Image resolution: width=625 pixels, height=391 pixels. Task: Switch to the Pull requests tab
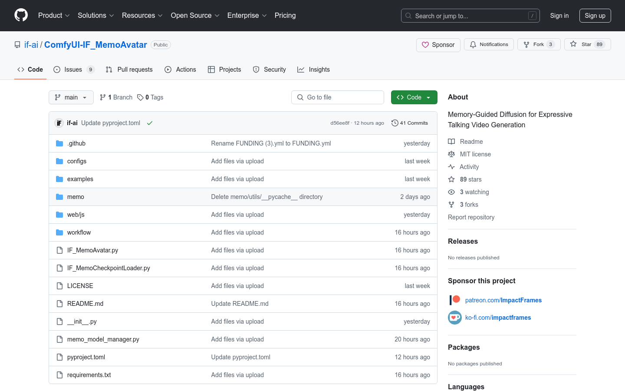coord(129,70)
